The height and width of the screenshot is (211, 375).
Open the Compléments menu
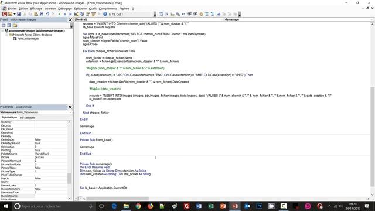tap(108, 9)
